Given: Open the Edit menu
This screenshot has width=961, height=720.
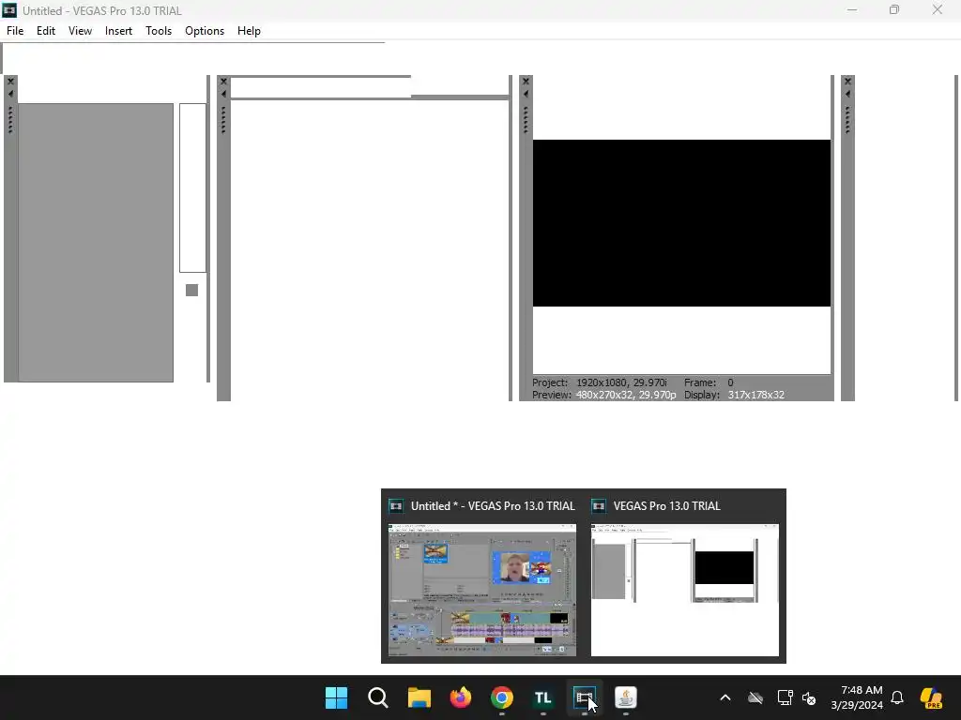Looking at the screenshot, I should point(46,31).
